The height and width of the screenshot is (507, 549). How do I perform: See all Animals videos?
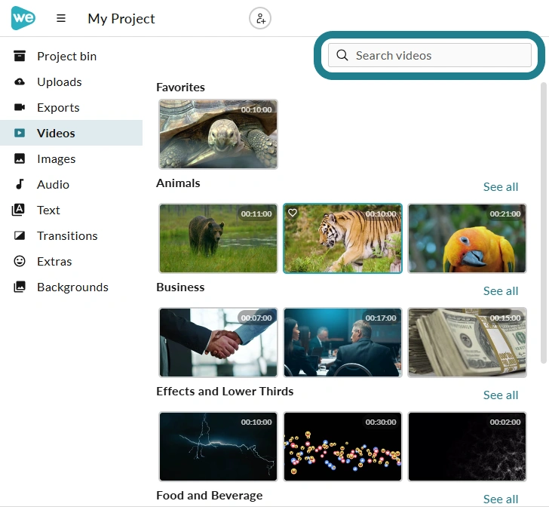(x=501, y=187)
